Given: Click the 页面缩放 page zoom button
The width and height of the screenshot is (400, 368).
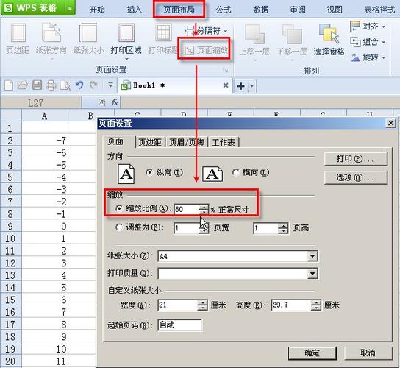Looking at the screenshot, I should [x=207, y=50].
